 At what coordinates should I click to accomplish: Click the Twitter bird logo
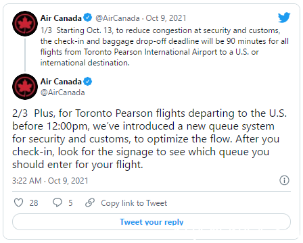click(284, 18)
